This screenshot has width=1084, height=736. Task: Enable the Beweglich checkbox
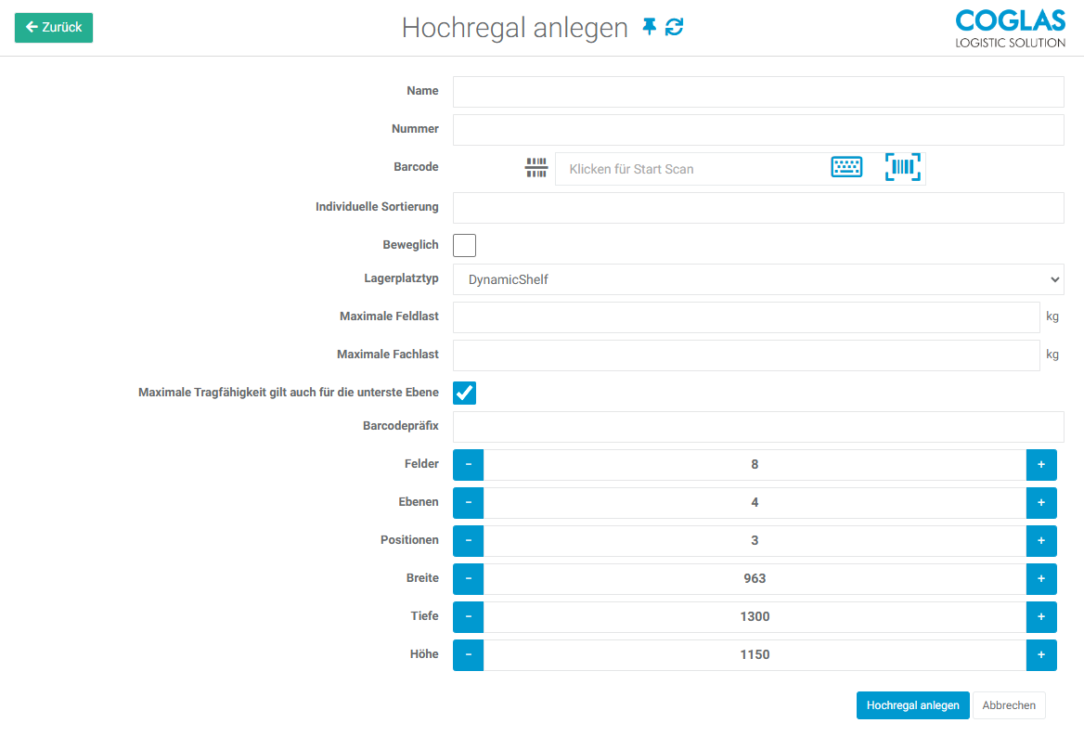(464, 245)
